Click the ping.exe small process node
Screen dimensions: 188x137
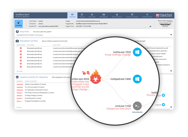click(163, 105)
